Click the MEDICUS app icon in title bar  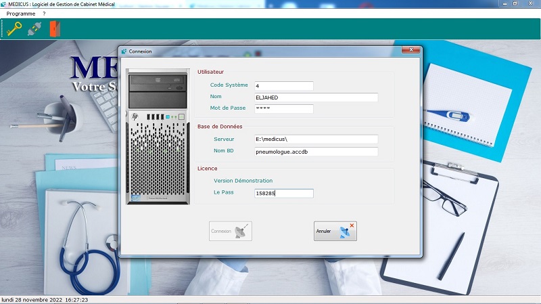(3, 4)
